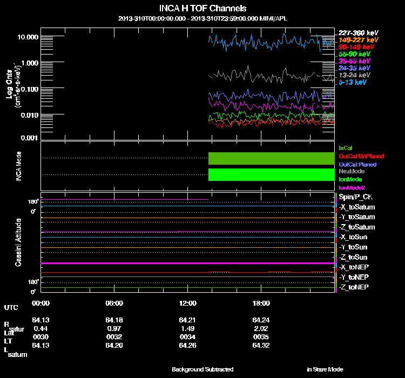Click the 'INCA Mode' panel axis label
The image size is (405, 378).
[x=18, y=166]
